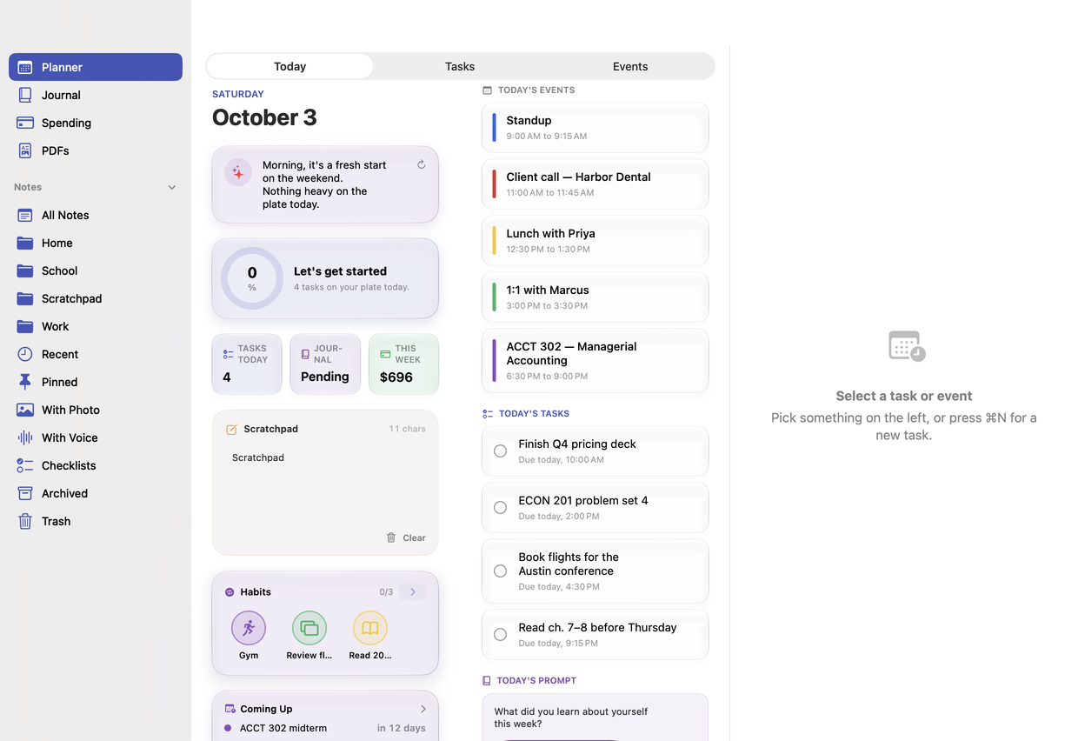Open the Tasks Today stat card
This screenshot has width=1078, height=741.
(247, 364)
